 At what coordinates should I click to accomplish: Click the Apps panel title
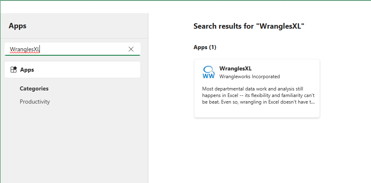click(x=18, y=26)
